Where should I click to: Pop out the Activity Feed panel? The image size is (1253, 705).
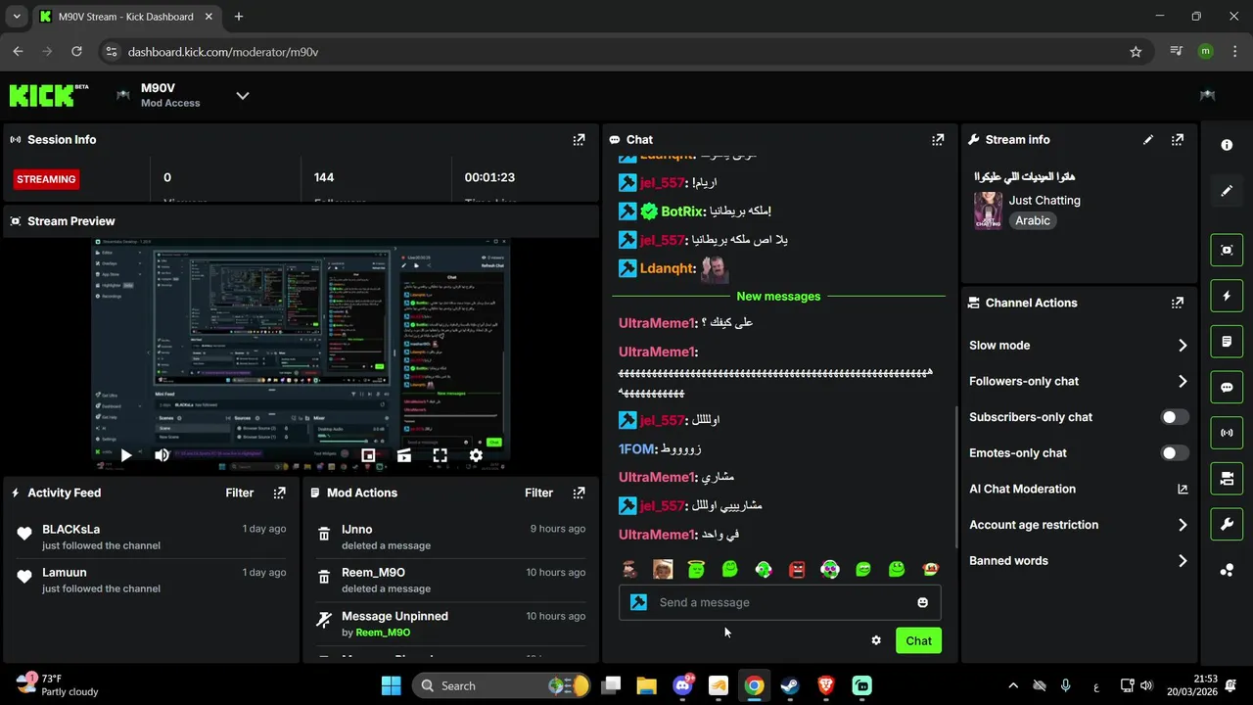pos(280,493)
